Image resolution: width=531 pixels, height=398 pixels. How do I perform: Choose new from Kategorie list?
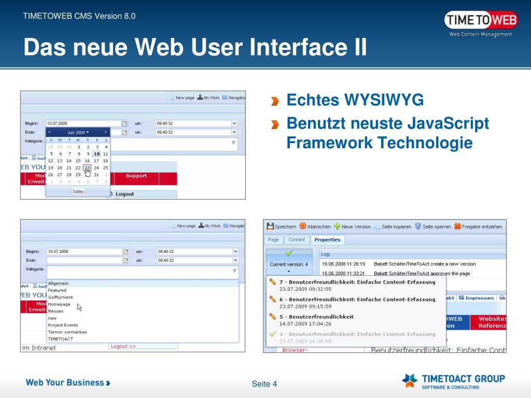point(143,318)
